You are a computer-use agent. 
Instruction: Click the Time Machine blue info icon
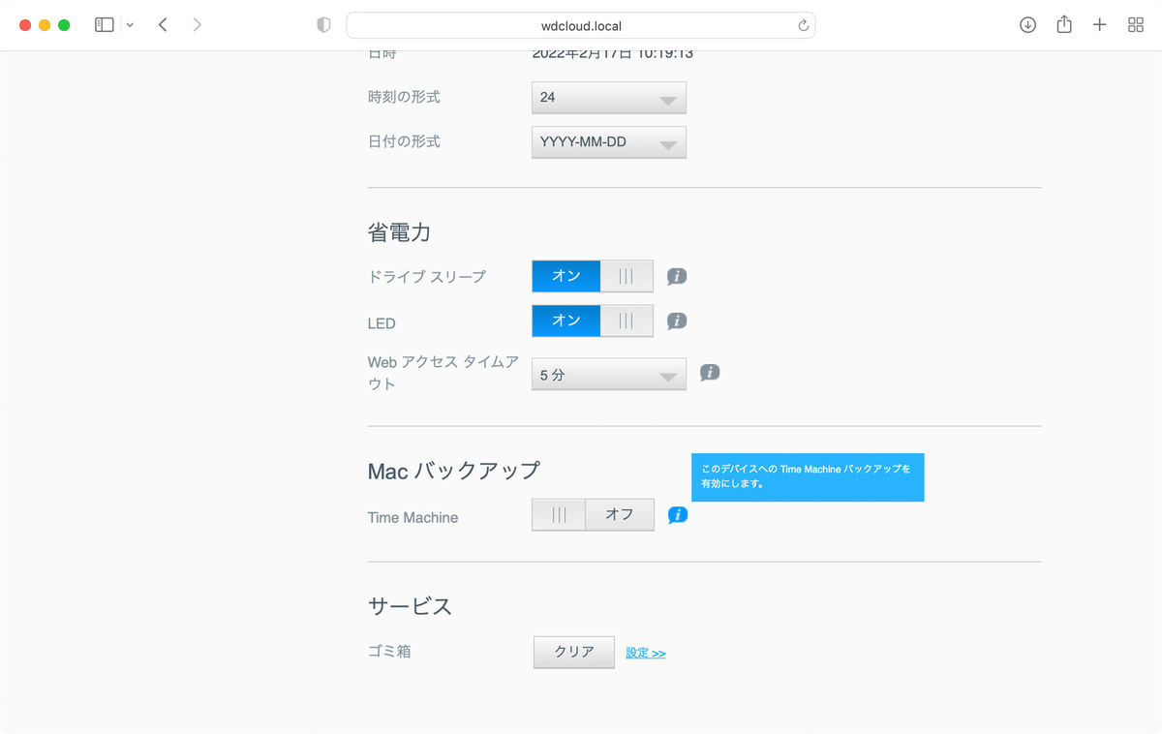[x=678, y=514]
